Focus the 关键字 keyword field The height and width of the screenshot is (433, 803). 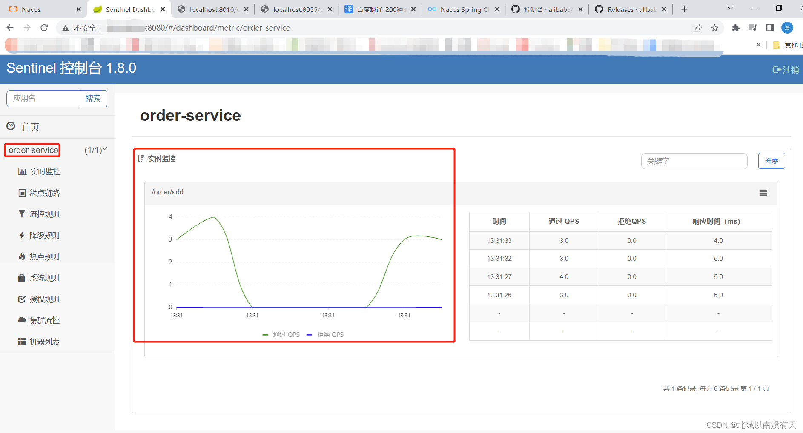click(x=694, y=161)
